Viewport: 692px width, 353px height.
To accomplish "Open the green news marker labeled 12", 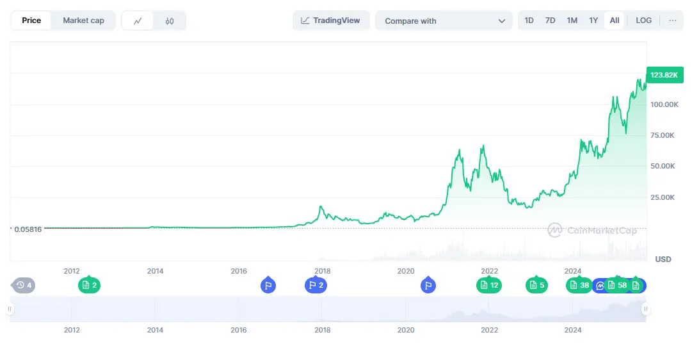I will click(x=488, y=285).
